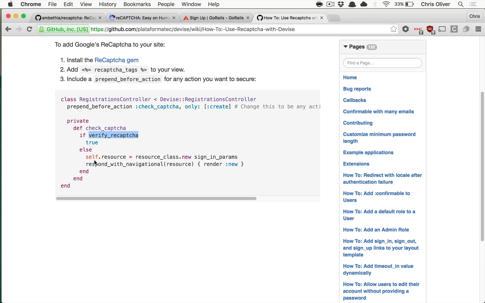The width and height of the screenshot is (485, 303).
Task: Open the Bug reports wiki page
Action: 357,89
